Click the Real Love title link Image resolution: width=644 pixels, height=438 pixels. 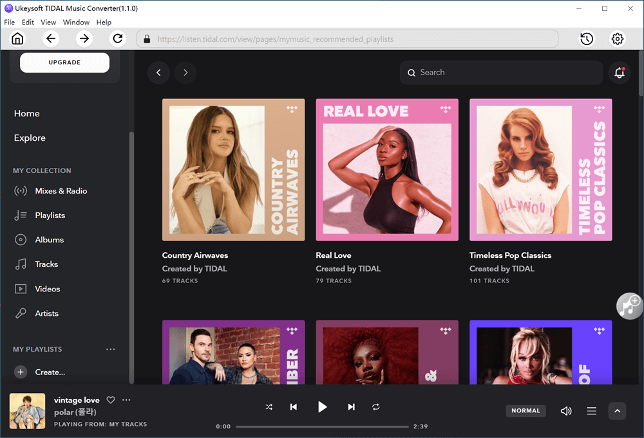click(x=334, y=255)
